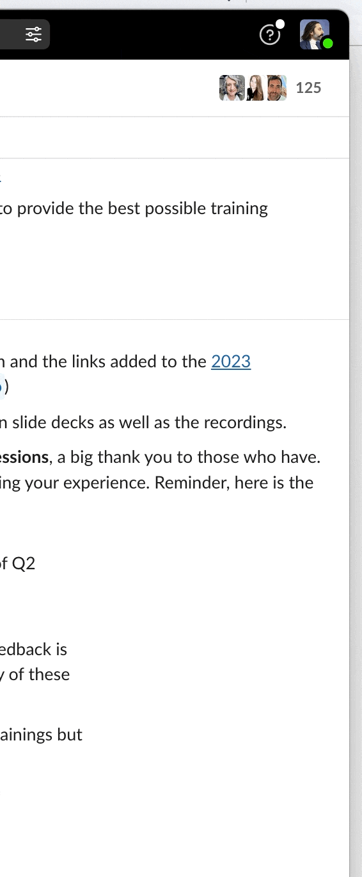The height and width of the screenshot is (877, 362).
Task: Click the gray-haired woman member avatar
Action: (x=232, y=88)
